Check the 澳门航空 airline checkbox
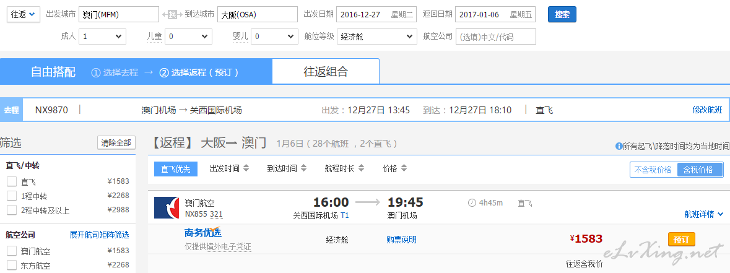This screenshot has width=730, height=273. (x=12, y=251)
